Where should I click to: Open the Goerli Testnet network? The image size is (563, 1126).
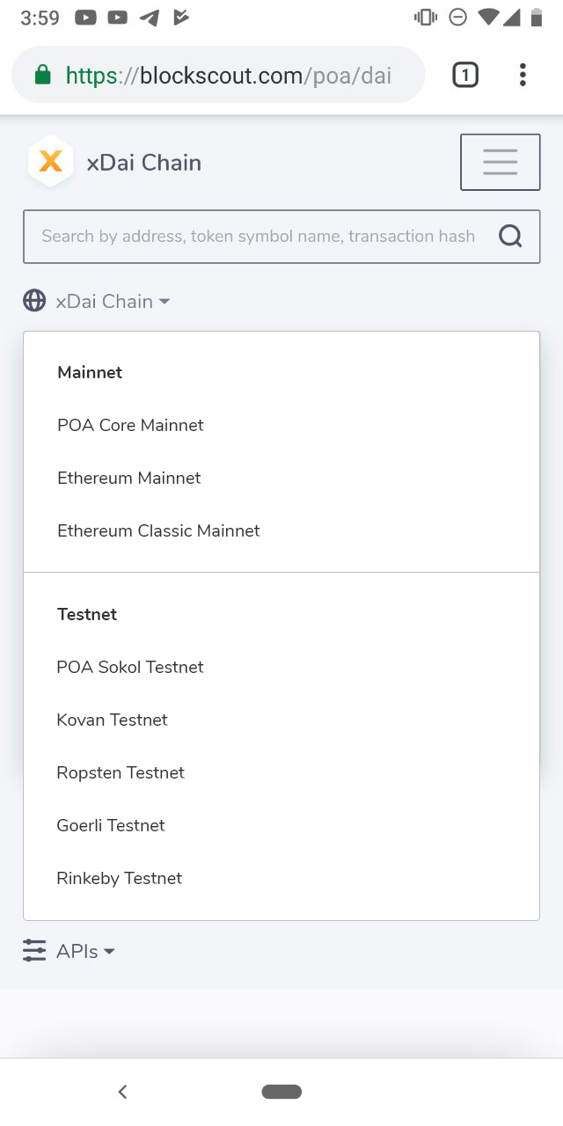click(111, 825)
